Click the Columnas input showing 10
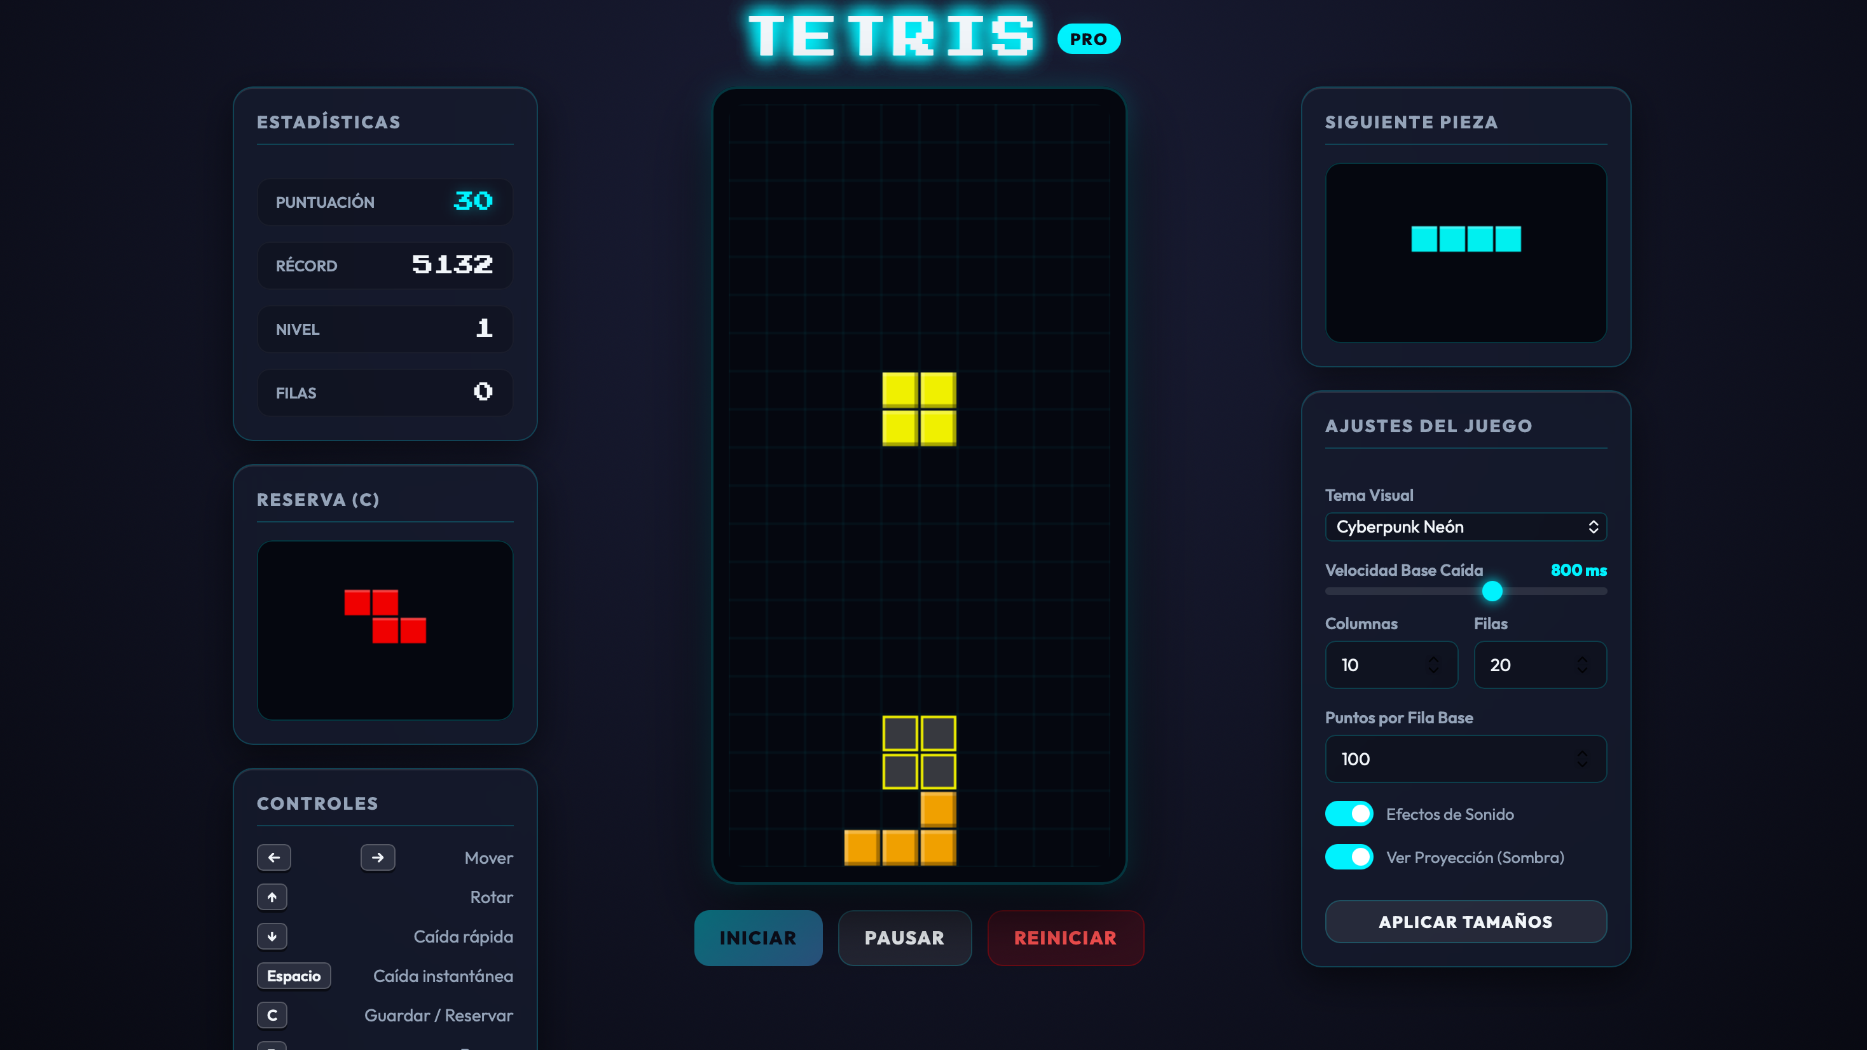 pyautogui.click(x=1391, y=664)
